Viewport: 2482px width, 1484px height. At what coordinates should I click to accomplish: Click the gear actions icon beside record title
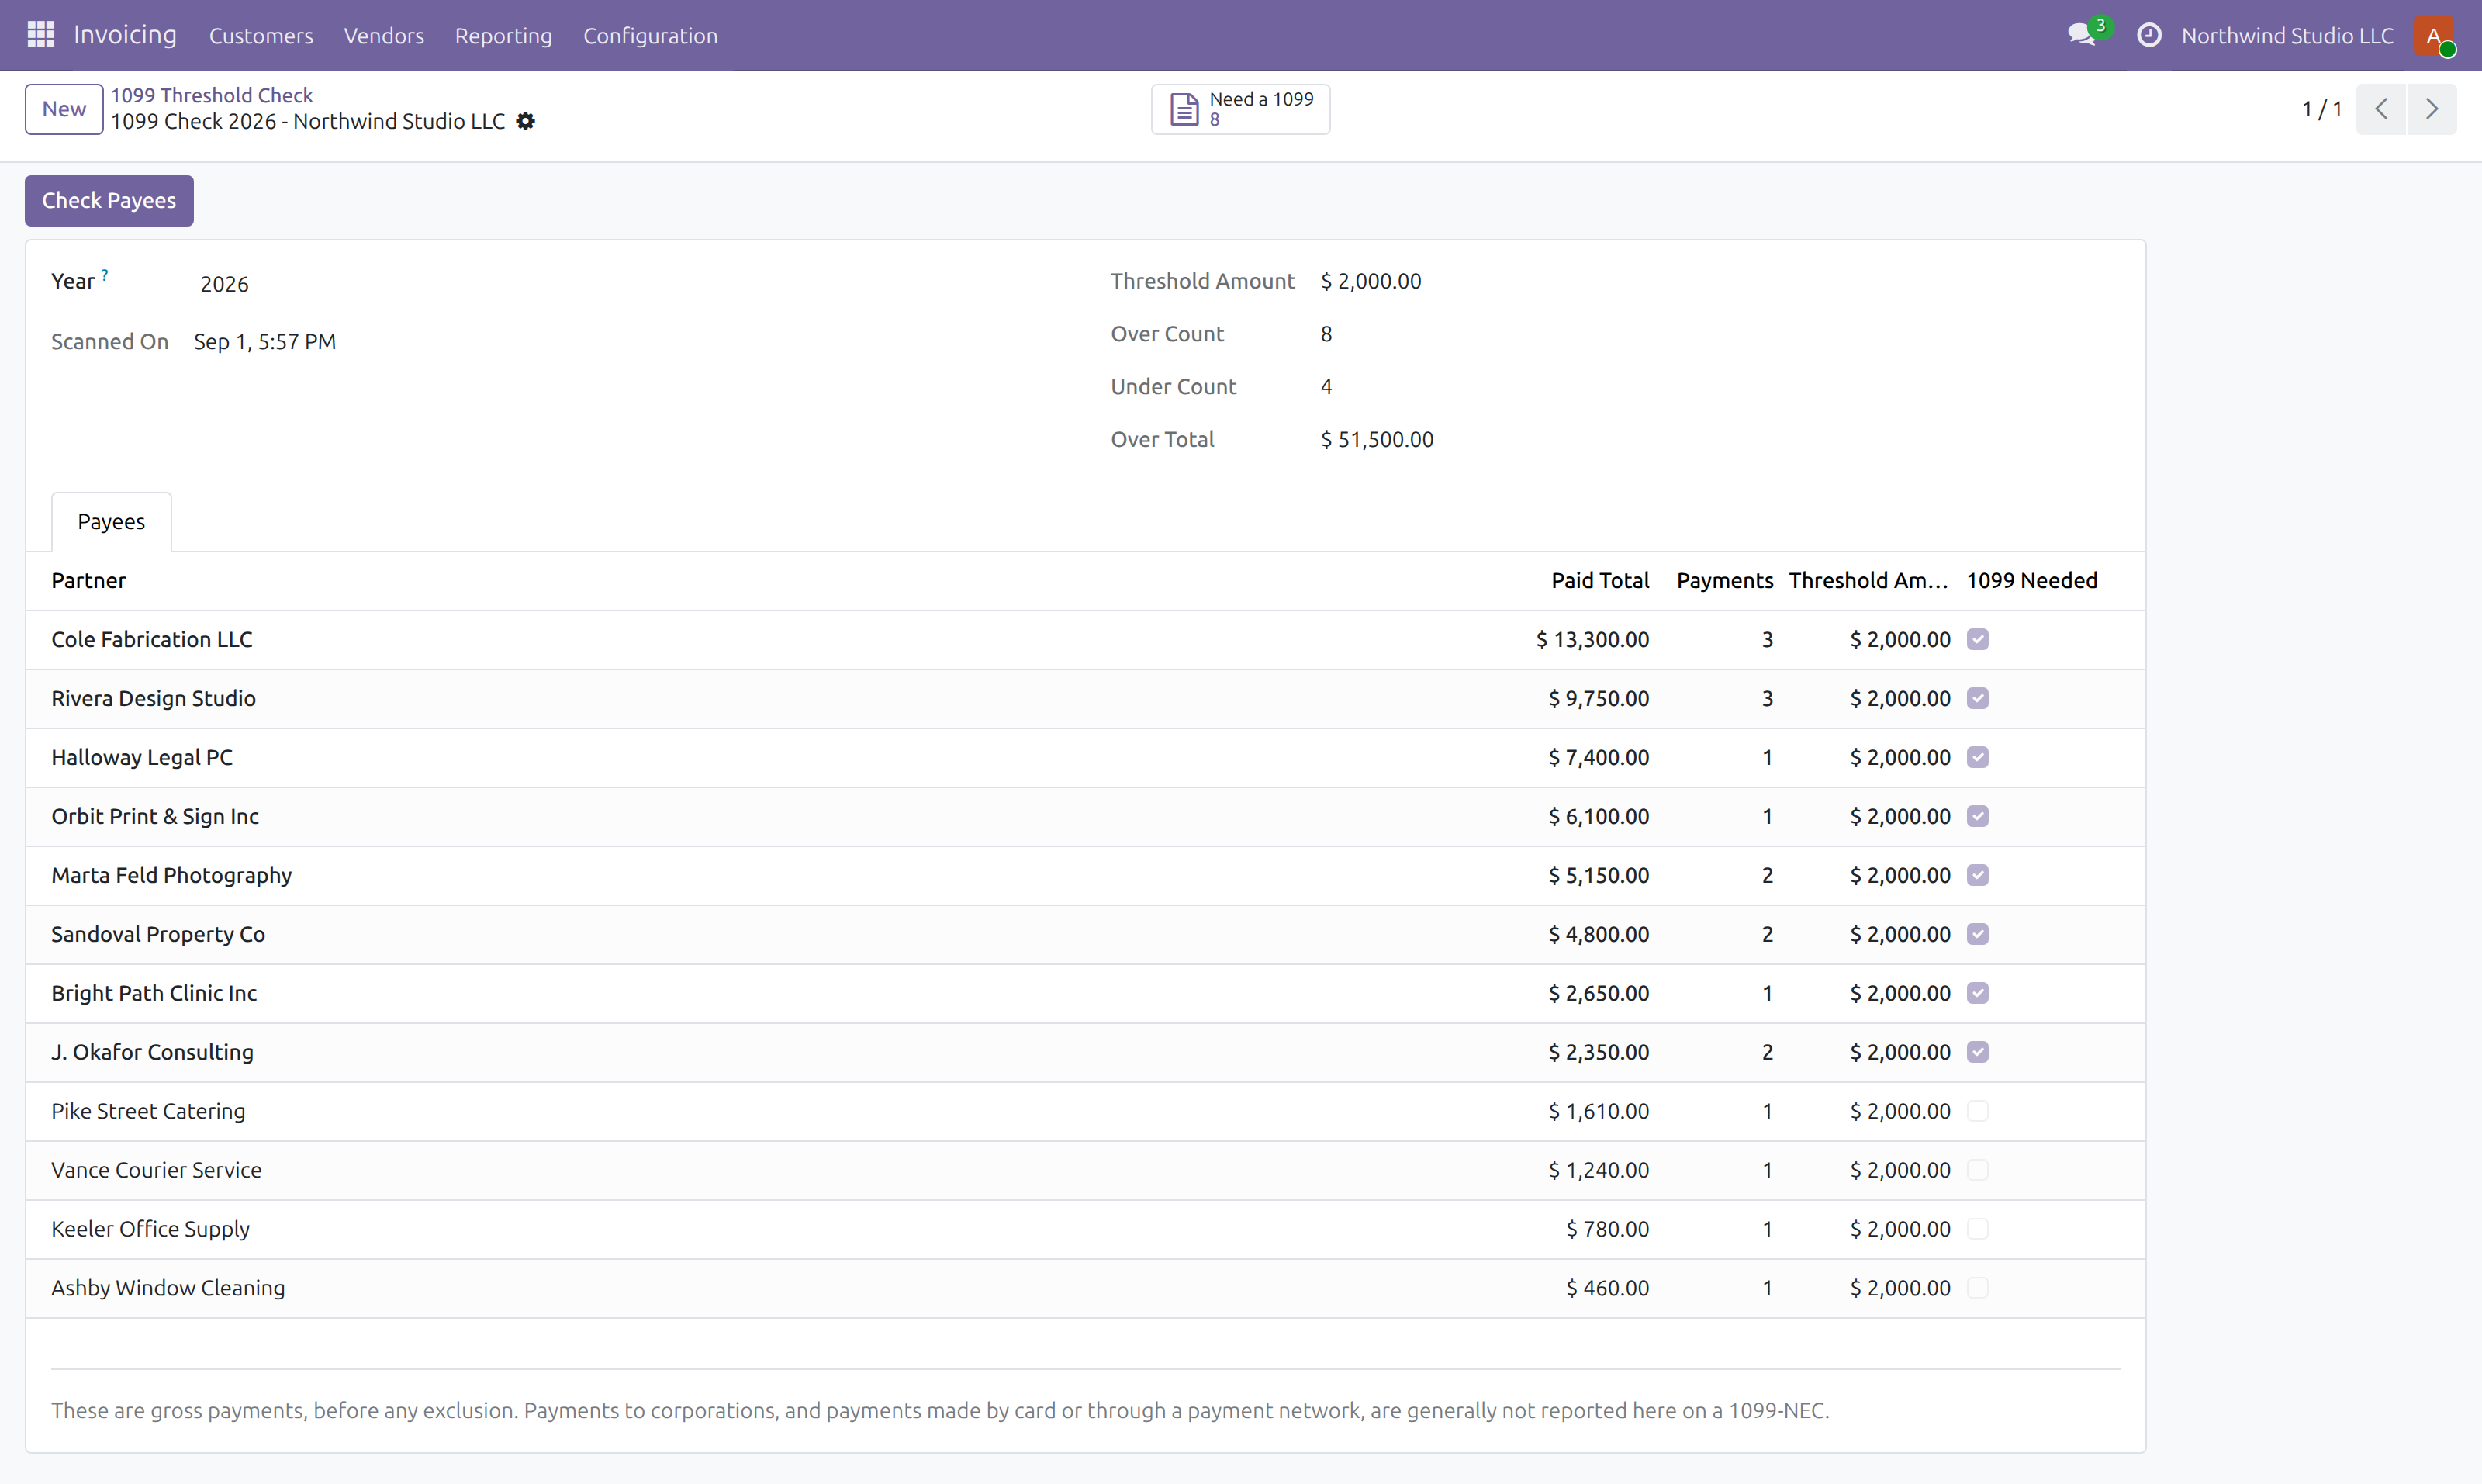pyautogui.click(x=526, y=122)
